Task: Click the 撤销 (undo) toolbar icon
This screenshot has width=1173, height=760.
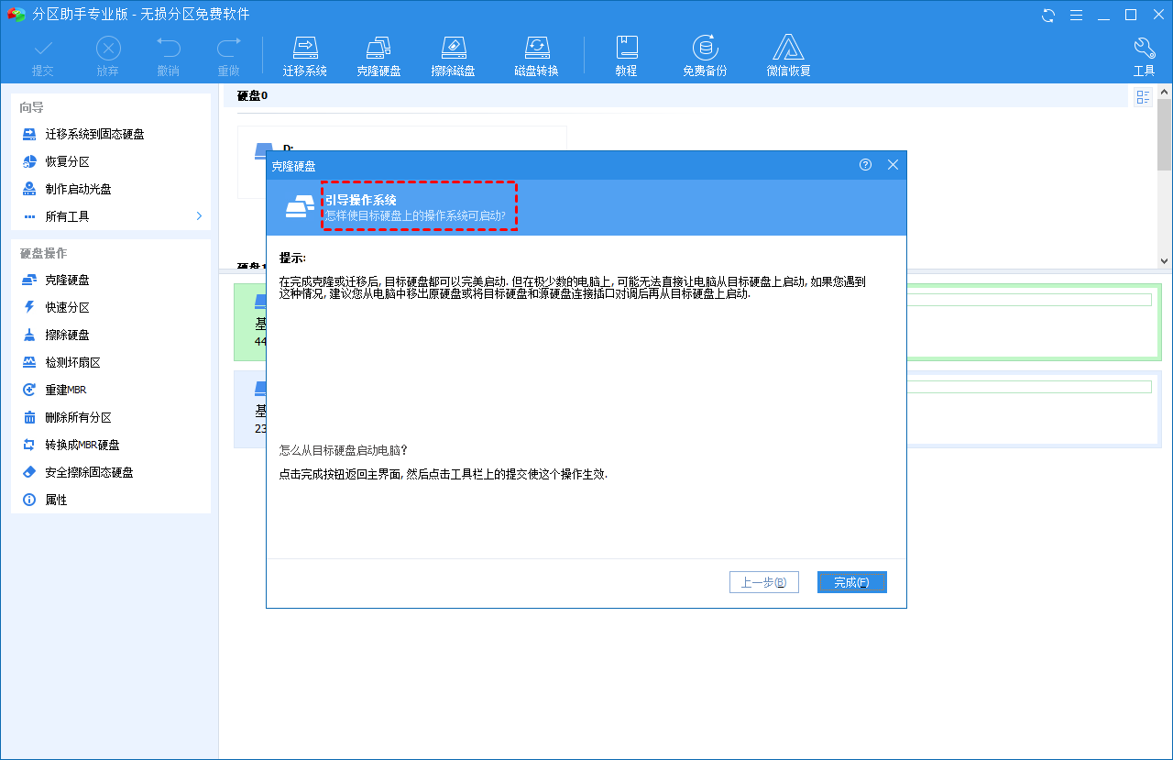Action: (x=169, y=56)
